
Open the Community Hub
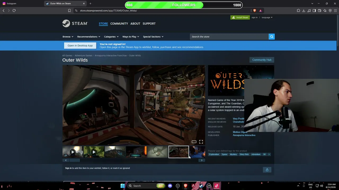point(262,60)
